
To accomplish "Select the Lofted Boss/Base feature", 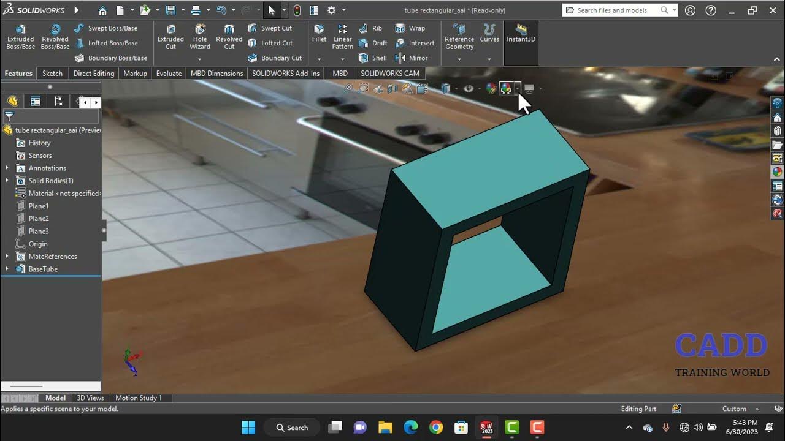I will tap(105, 43).
